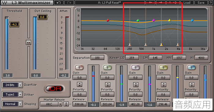This screenshot has width=214, height=112.
Task: Solo the purple mid band
Action: pos(135,67)
